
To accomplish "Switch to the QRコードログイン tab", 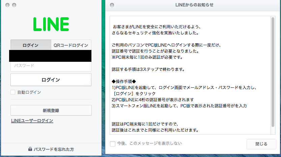I will pyautogui.click(x=71, y=45).
